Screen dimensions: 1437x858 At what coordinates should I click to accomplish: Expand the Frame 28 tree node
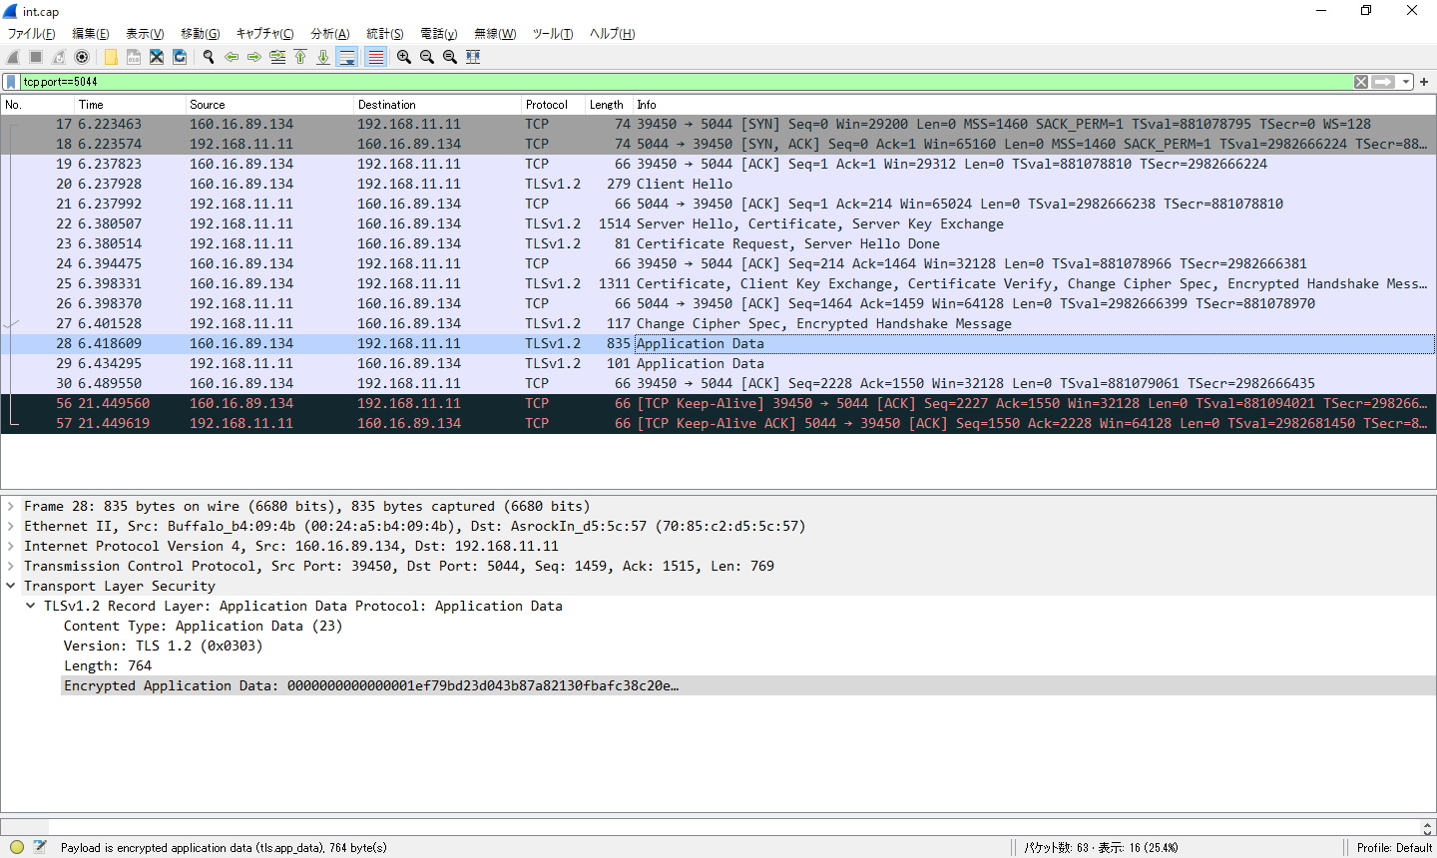point(11,507)
